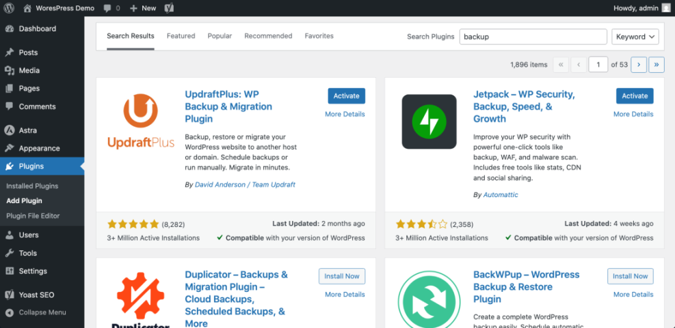This screenshot has width=675, height=328.
Task: Visit the WoresPress Demo site home icon
Action: tap(27, 8)
